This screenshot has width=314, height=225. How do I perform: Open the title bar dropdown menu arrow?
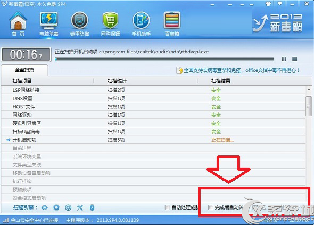(x=280, y=4)
